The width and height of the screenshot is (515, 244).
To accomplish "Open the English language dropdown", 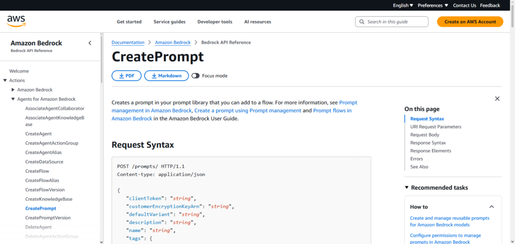I will (x=403, y=5).
